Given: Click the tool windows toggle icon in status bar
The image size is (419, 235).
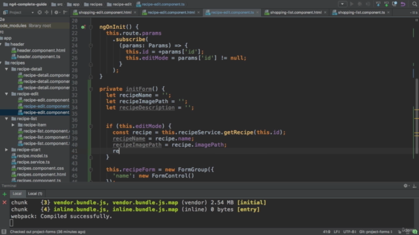Looking at the screenshot, I should 4,232.
